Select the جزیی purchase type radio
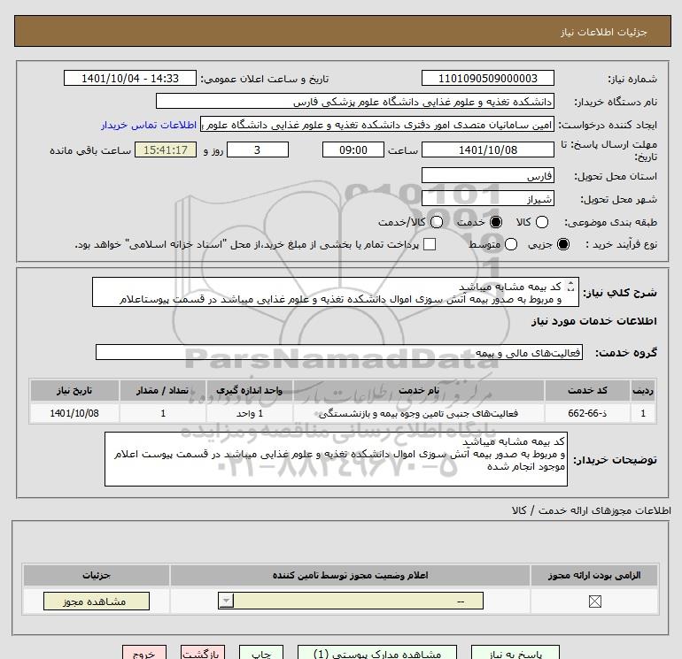Image resolution: width=682 pixels, height=659 pixels. point(563,244)
